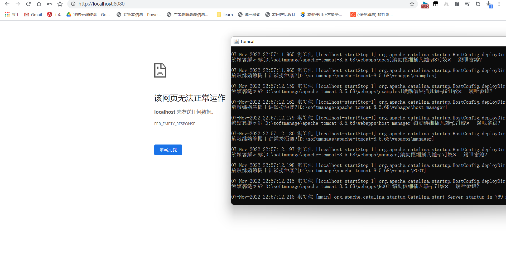Open downloads icon with blue 1 badge
Image resolution: width=506 pixels, height=255 pixels.
coord(489,4)
